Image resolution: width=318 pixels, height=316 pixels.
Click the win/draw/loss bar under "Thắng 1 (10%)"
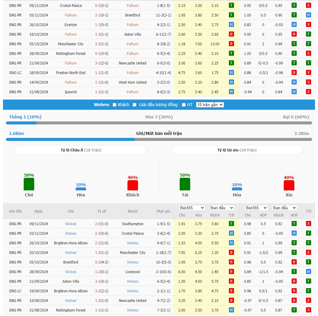pyautogui.click(x=159, y=123)
